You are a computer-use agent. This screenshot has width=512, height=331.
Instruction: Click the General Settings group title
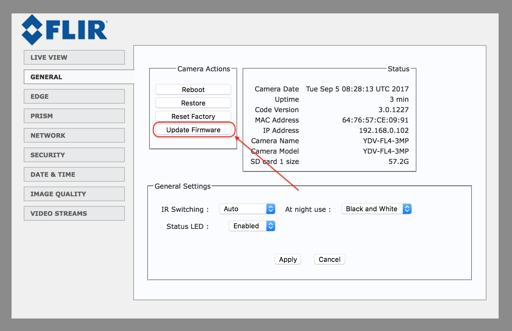[x=183, y=186]
